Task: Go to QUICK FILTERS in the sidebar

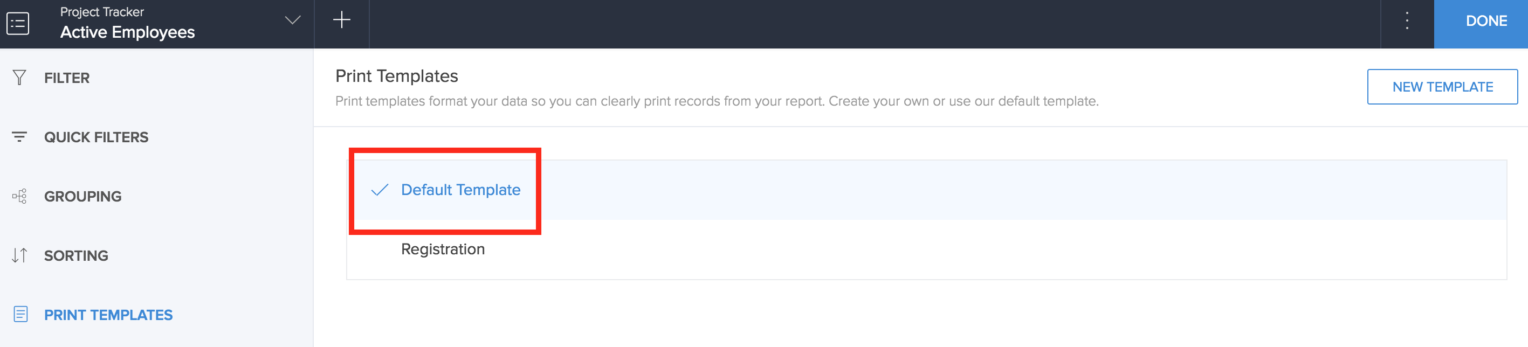Action: click(x=96, y=137)
